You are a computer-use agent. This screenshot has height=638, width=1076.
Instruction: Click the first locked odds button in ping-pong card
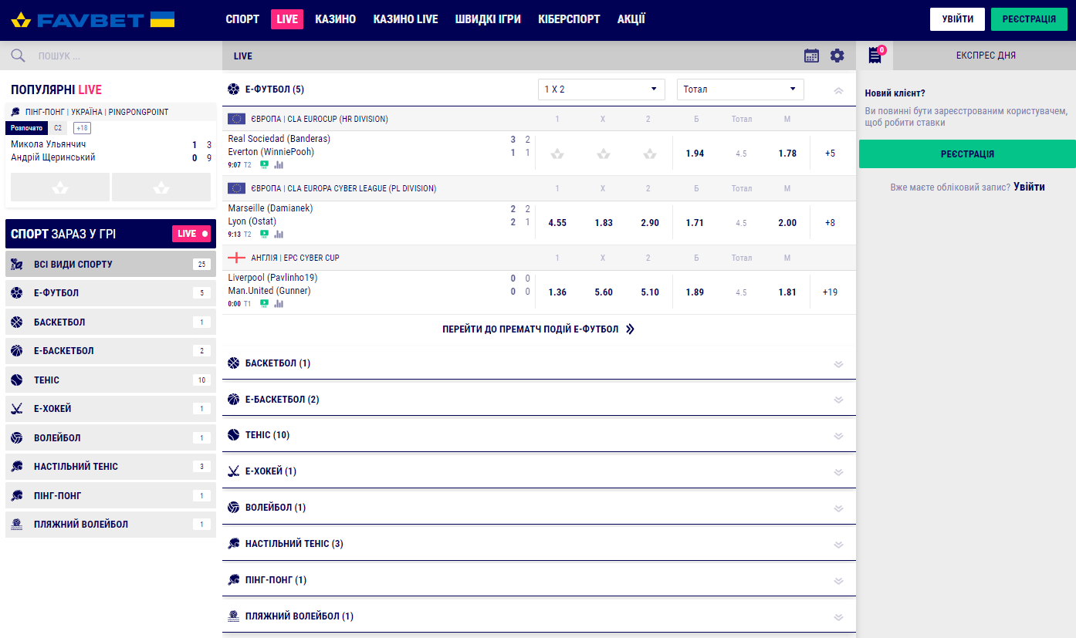tap(60, 187)
